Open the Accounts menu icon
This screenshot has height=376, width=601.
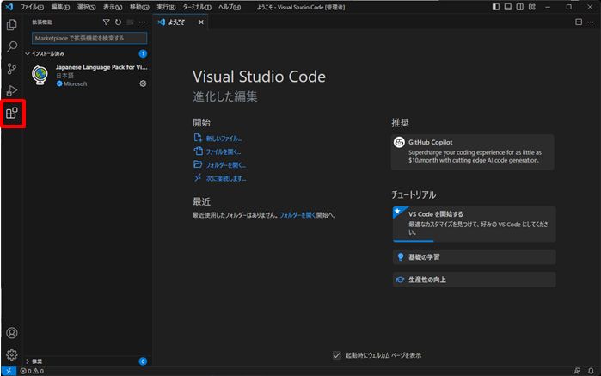coord(12,333)
